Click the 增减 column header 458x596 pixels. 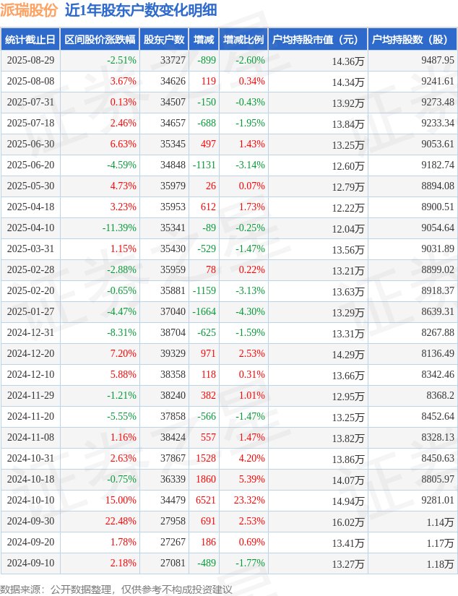(204, 40)
